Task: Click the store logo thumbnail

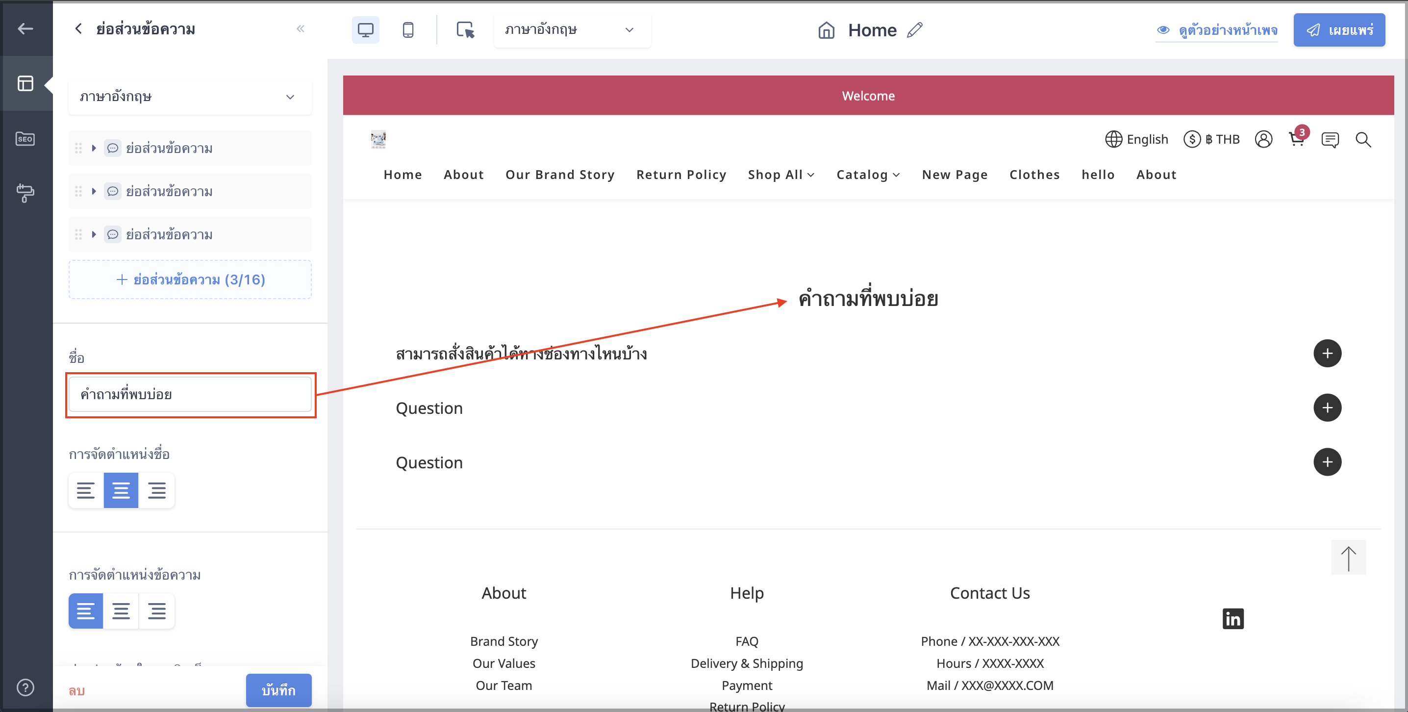Action: (378, 140)
